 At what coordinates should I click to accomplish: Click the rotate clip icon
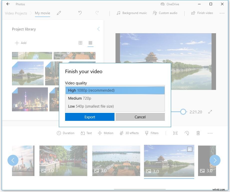187,133
